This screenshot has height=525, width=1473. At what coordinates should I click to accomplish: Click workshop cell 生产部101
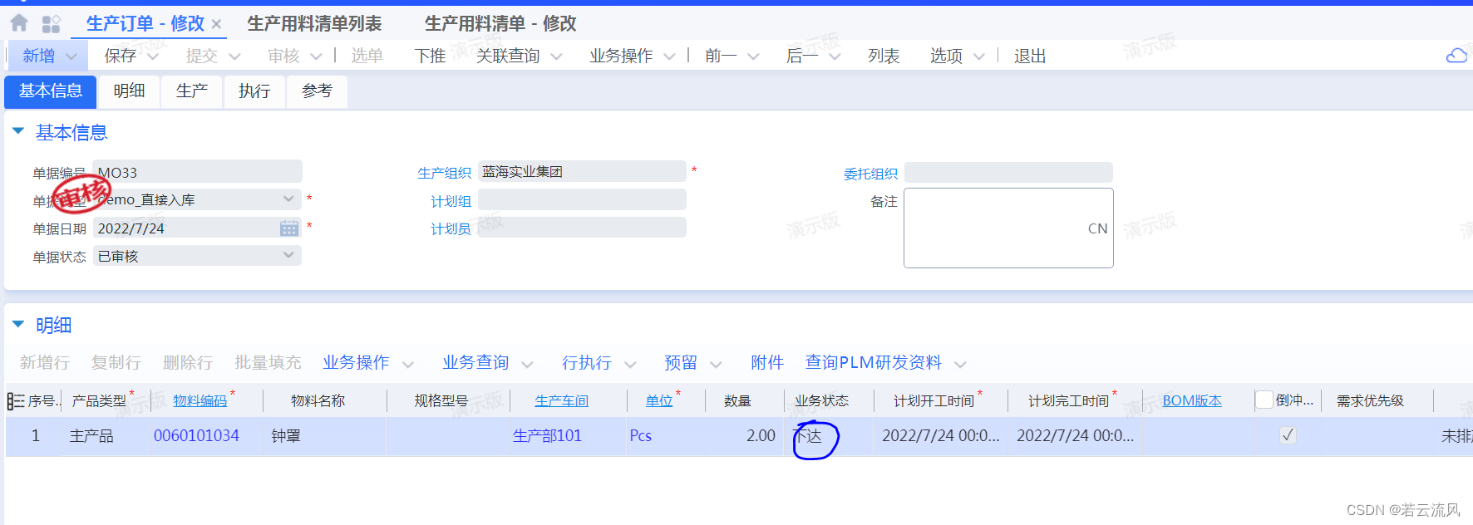click(547, 436)
